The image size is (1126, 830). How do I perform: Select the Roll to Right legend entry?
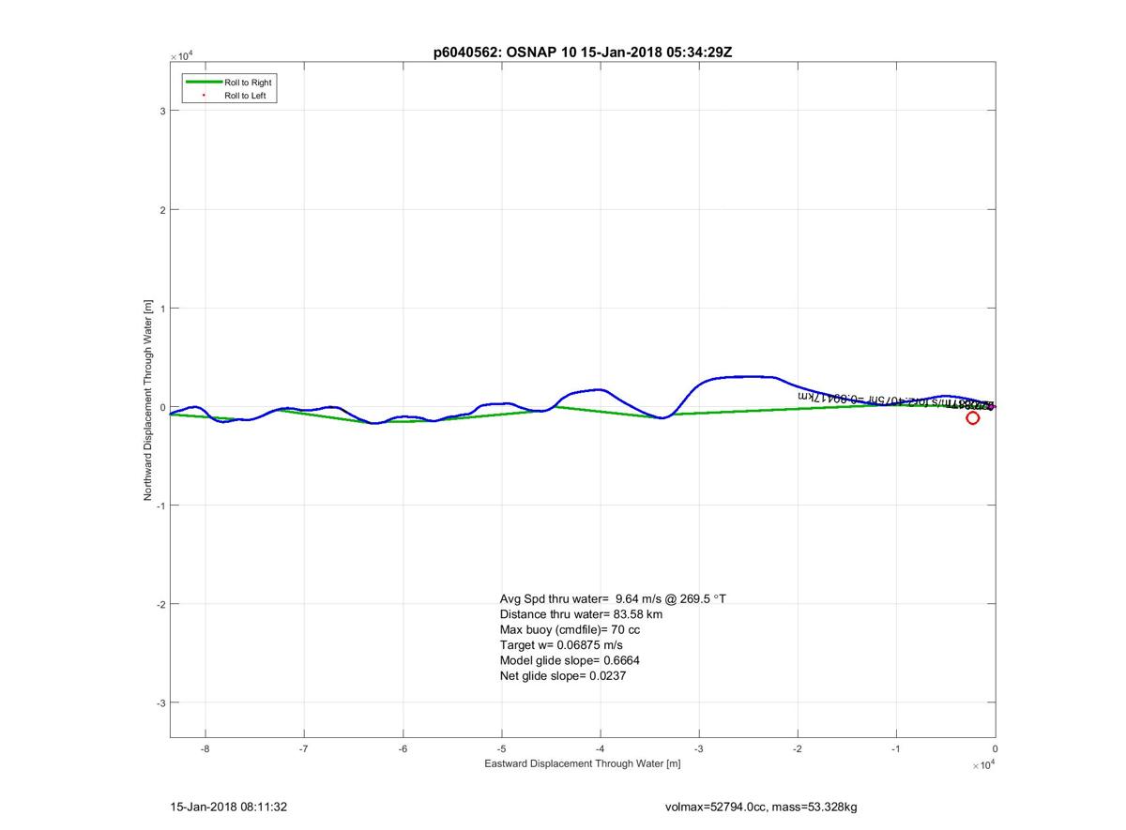(x=230, y=83)
